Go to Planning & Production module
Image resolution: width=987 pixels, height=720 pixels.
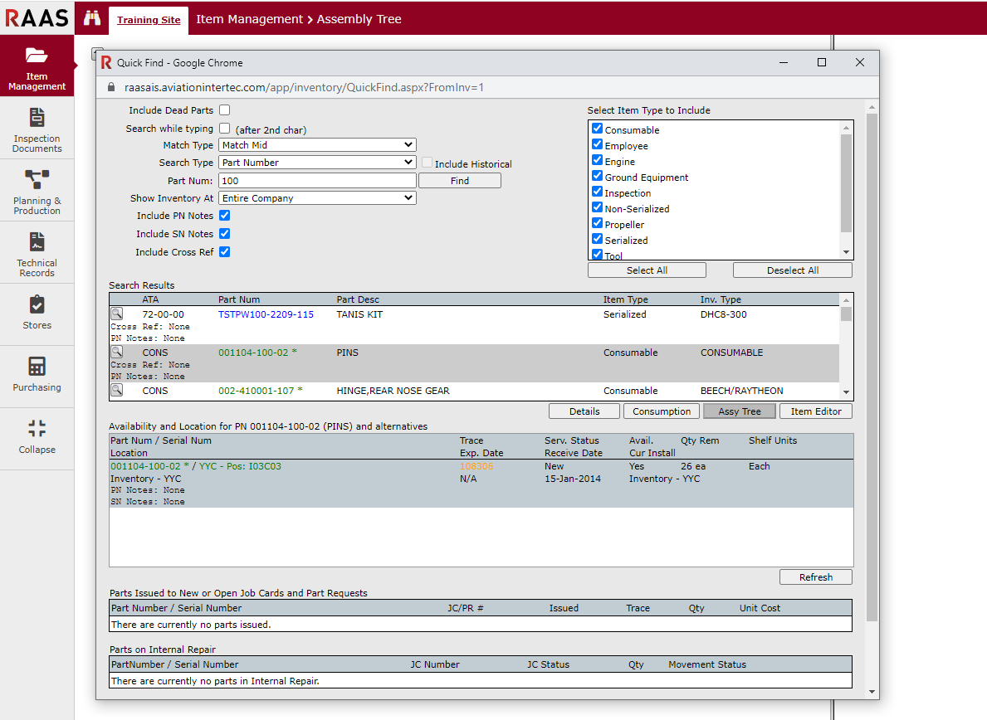[37, 191]
